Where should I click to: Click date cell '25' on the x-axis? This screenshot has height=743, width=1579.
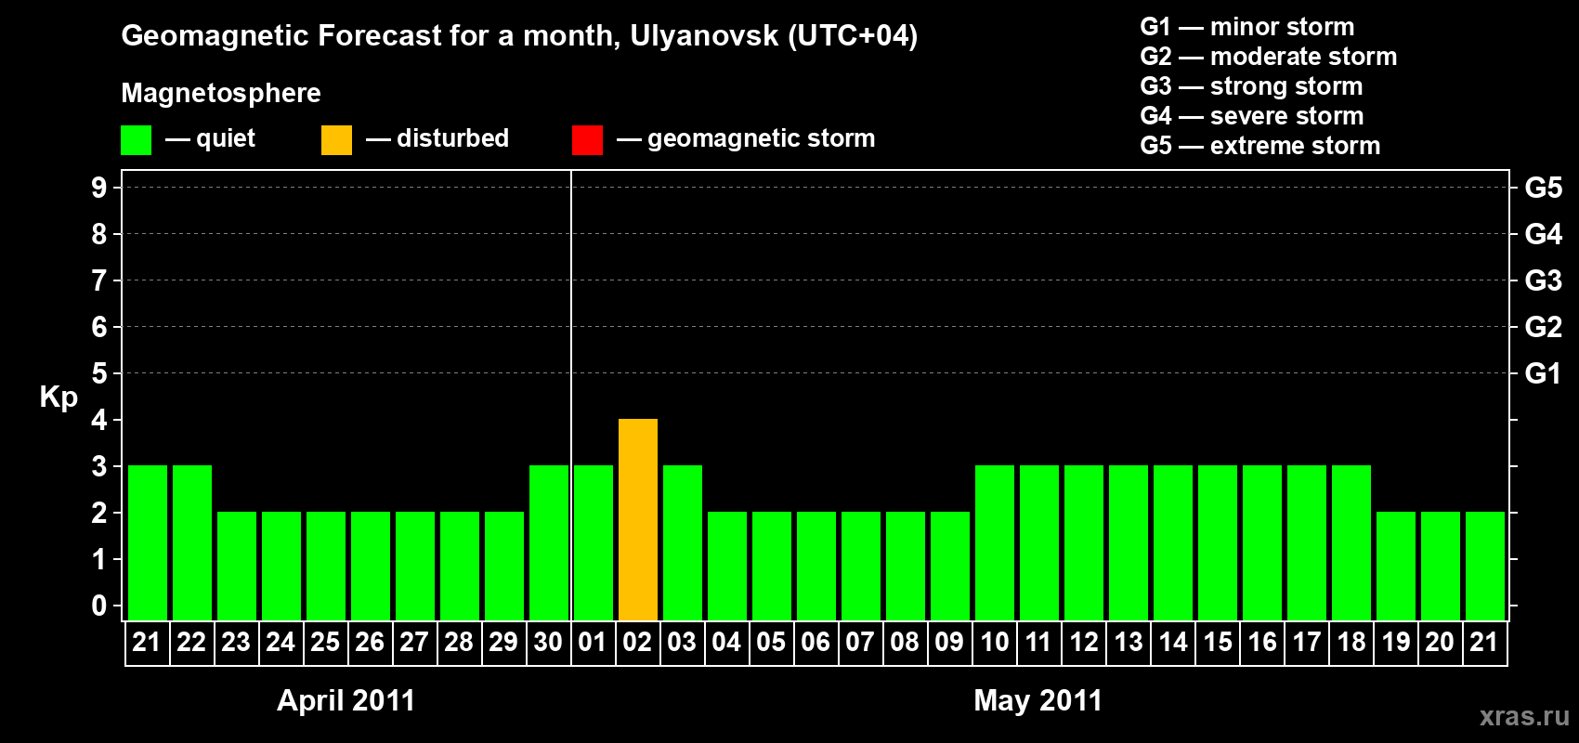click(325, 643)
